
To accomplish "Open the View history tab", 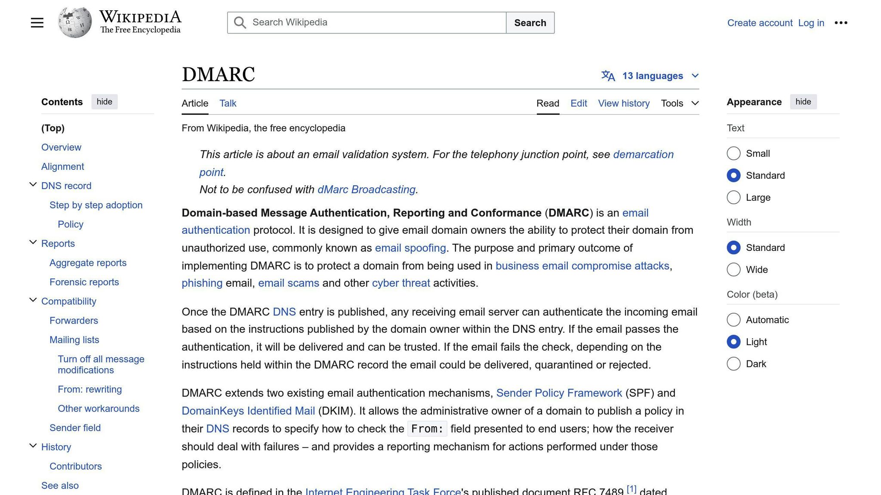I will [624, 103].
